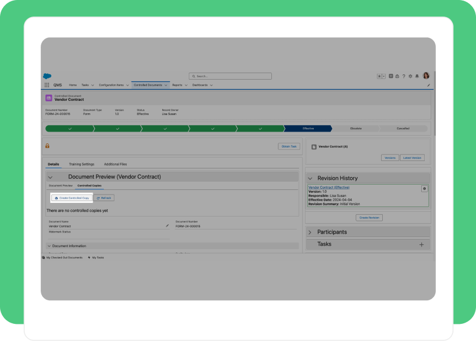The image size is (476, 341).
Task: Collapse the Revision History section
Action: (x=310, y=179)
